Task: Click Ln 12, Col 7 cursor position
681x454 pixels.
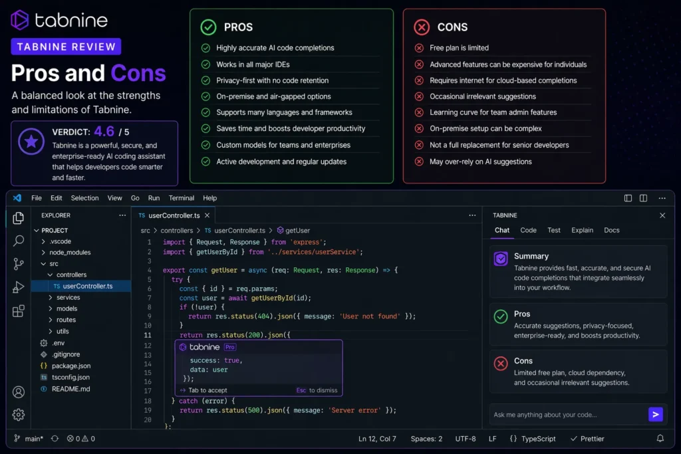Action: (x=377, y=438)
